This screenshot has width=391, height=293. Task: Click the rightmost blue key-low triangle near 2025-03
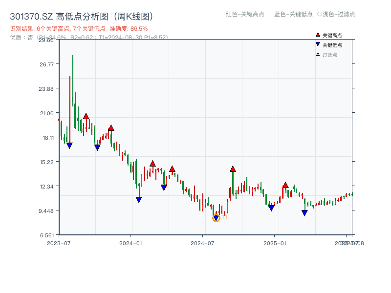click(304, 212)
